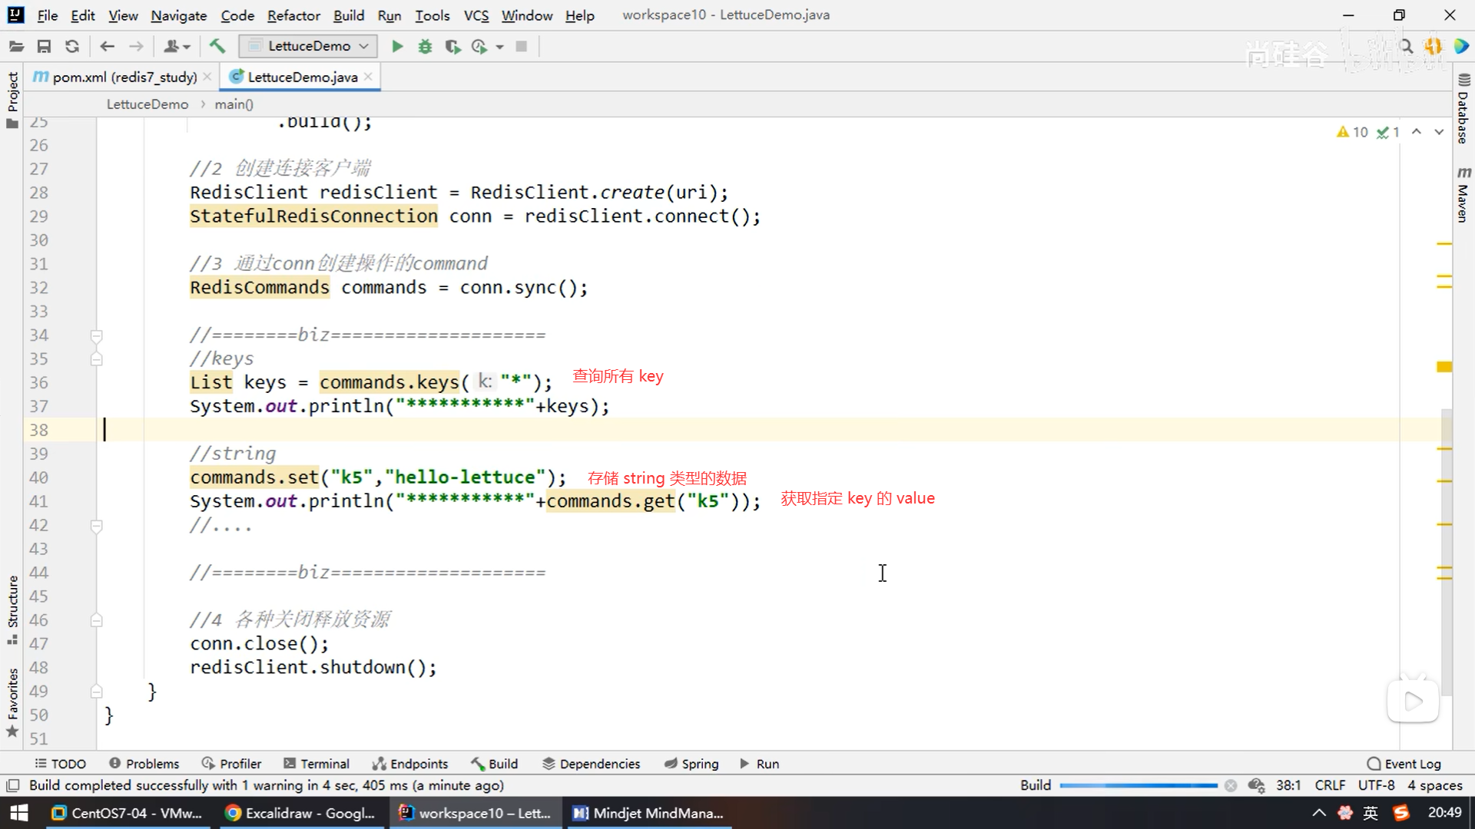
Task: Expand the profiler run options arrow
Action: pos(500,47)
